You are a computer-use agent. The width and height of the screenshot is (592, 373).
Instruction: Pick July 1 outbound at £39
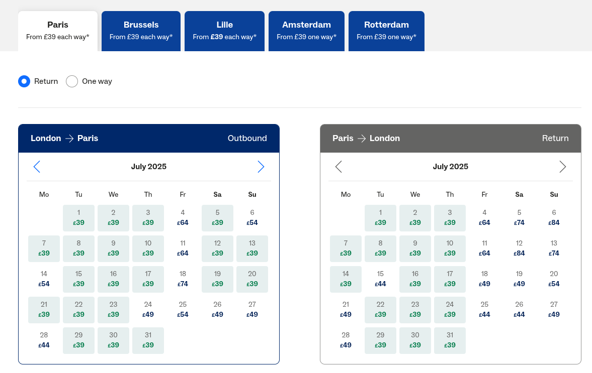(78, 218)
